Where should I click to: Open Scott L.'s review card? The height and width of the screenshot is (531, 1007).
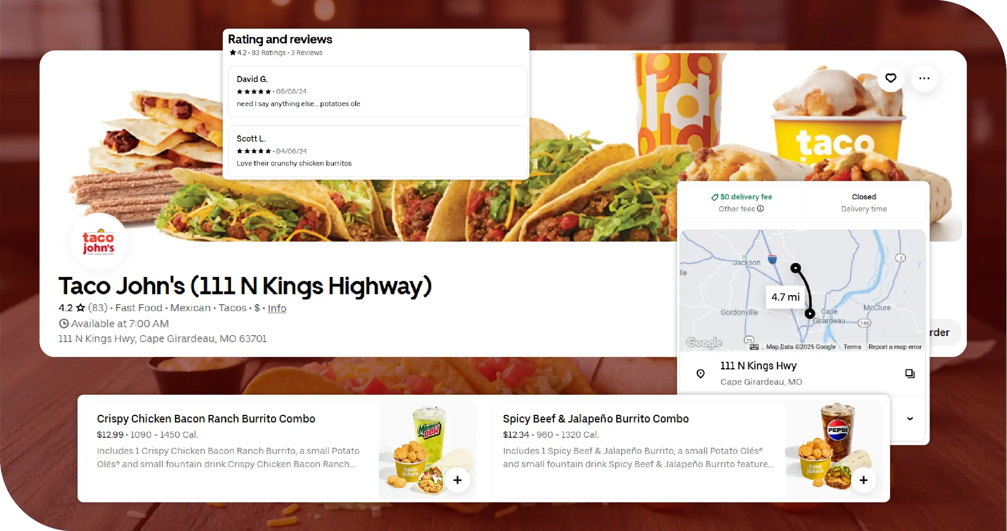tap(377, 151)
